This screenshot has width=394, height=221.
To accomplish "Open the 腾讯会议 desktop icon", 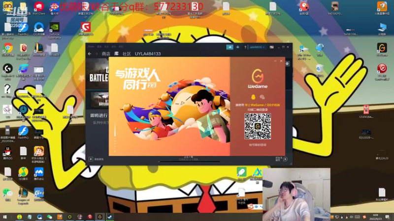I will click(39, 174).
